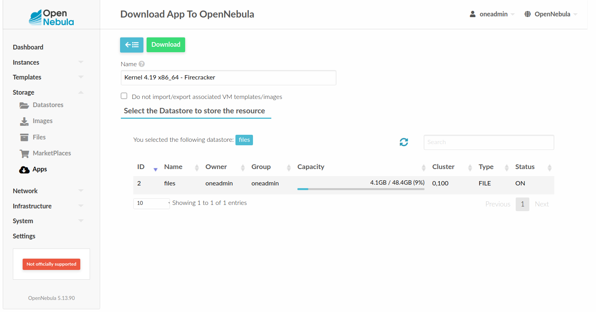The image size is (596, 312).
Task: Open Images in the sidebar
Action: click(x=42, y=121)
